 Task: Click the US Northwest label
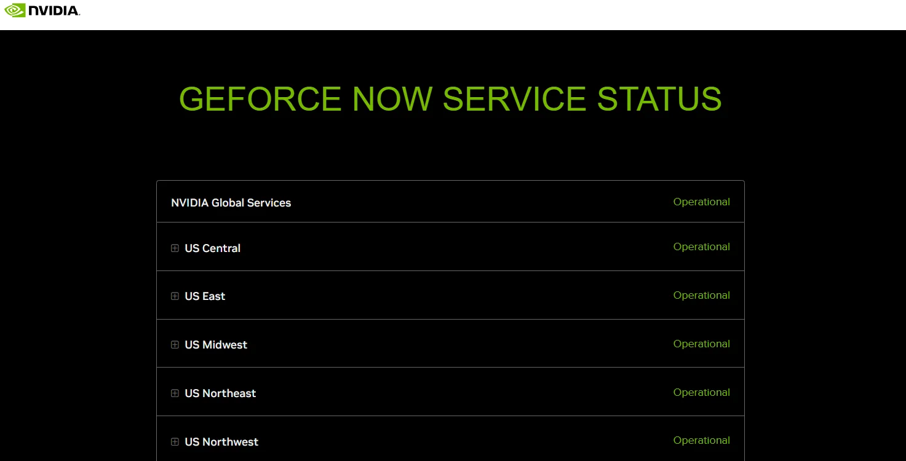pos(221,442)
